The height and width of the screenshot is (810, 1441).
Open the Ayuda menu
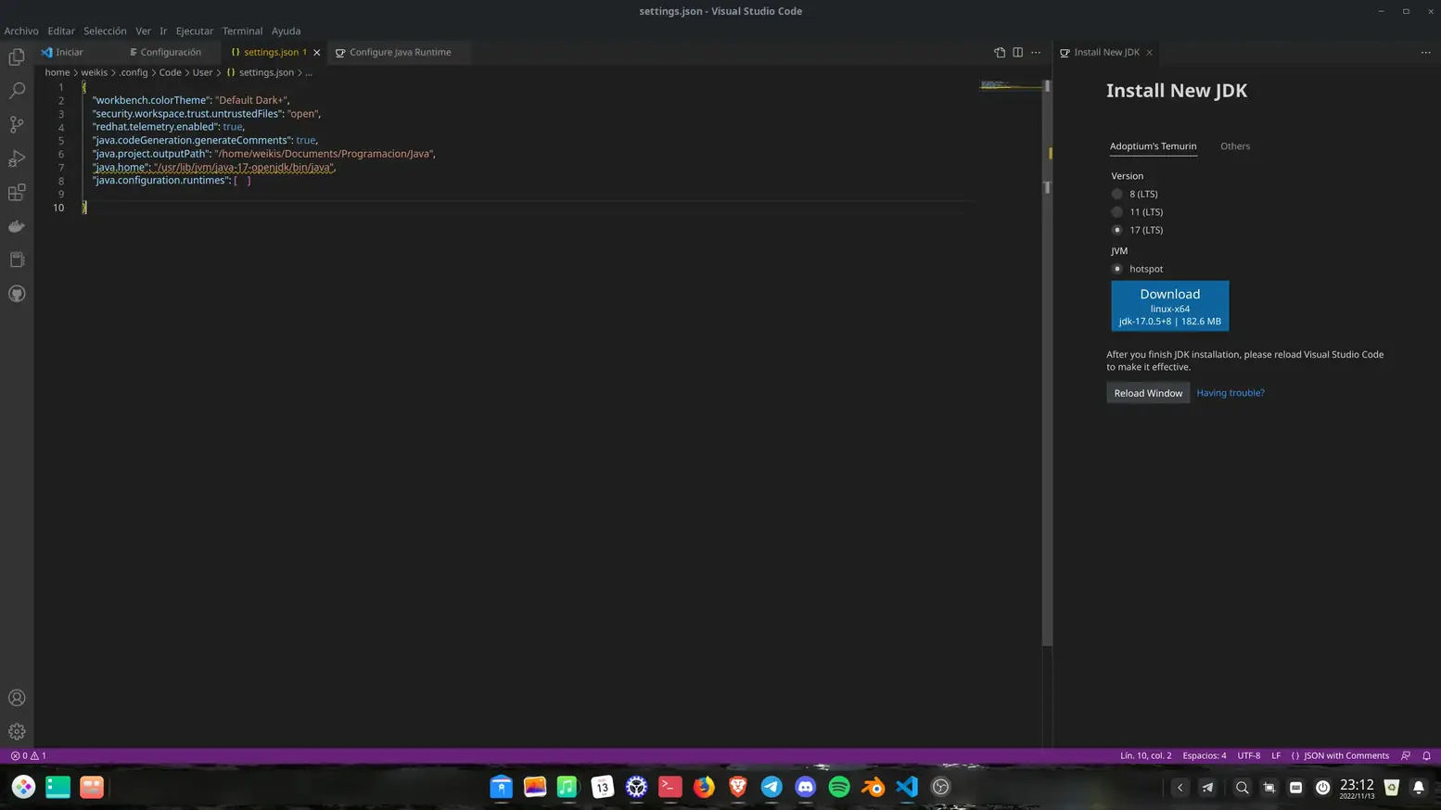pos(286,31)
